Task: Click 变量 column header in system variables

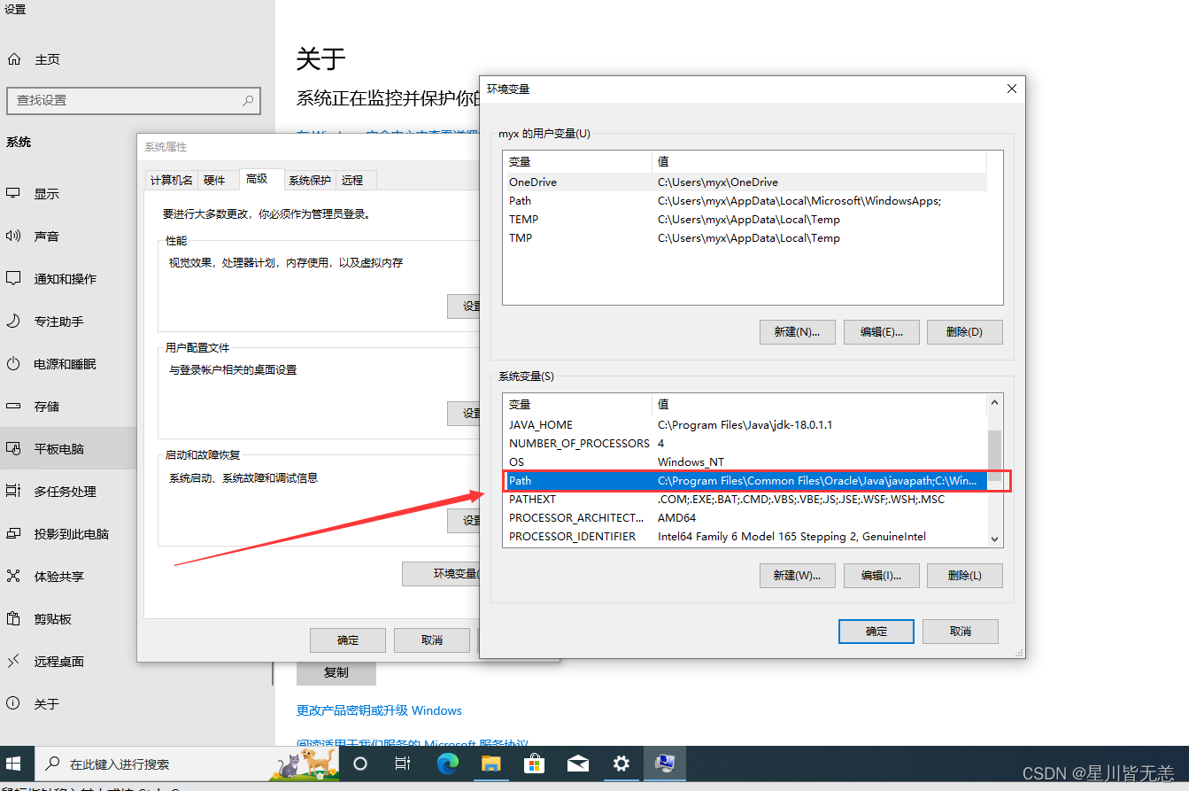Action: point(577,405)
